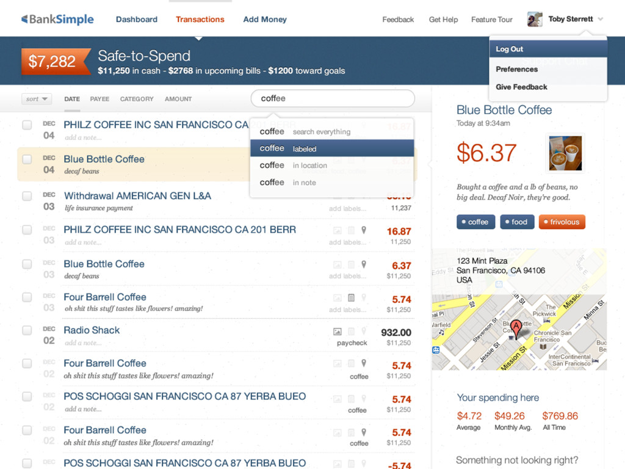Open the sort dropdown
Image resolution: width=625 pixels, height=469 pixels.
coord(37,99)
